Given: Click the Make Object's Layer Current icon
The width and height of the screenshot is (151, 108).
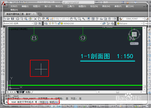Looking at the screenshot, I should [x=104, y=23].
